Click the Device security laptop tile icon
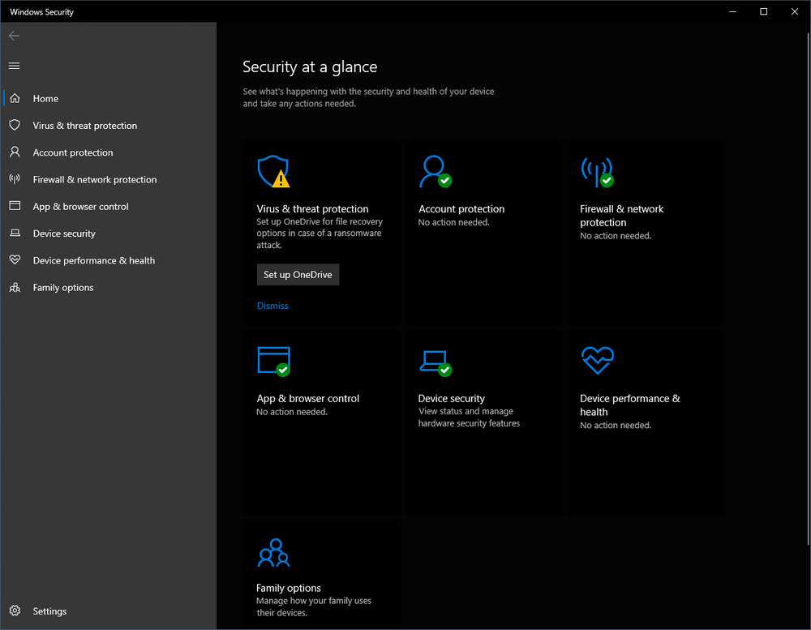 click(435, 361)
